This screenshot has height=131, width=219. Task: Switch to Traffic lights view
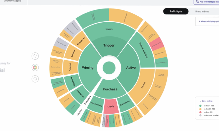176,11
